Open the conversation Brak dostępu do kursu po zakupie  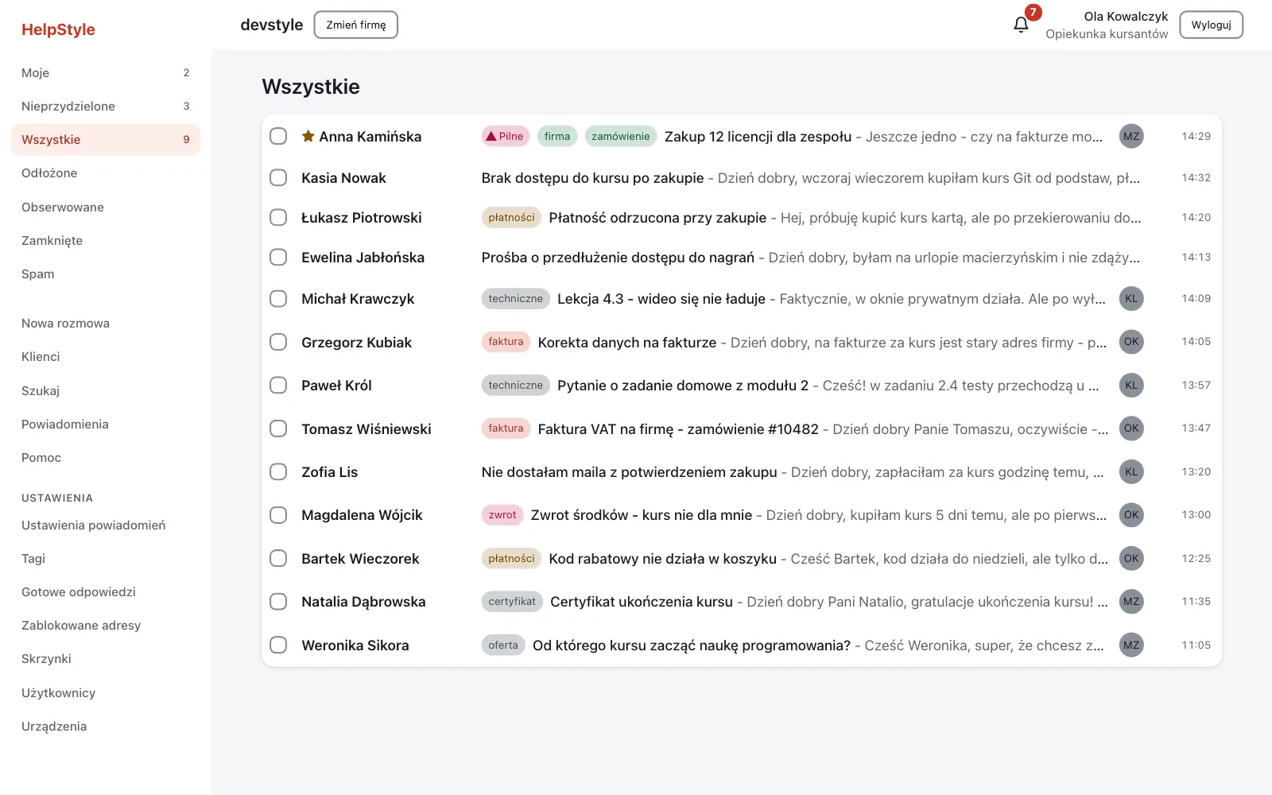(x=742, y=177)
